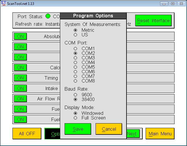
Task: Toggle ON button for Fue row
Action: [x=20, y=109]
